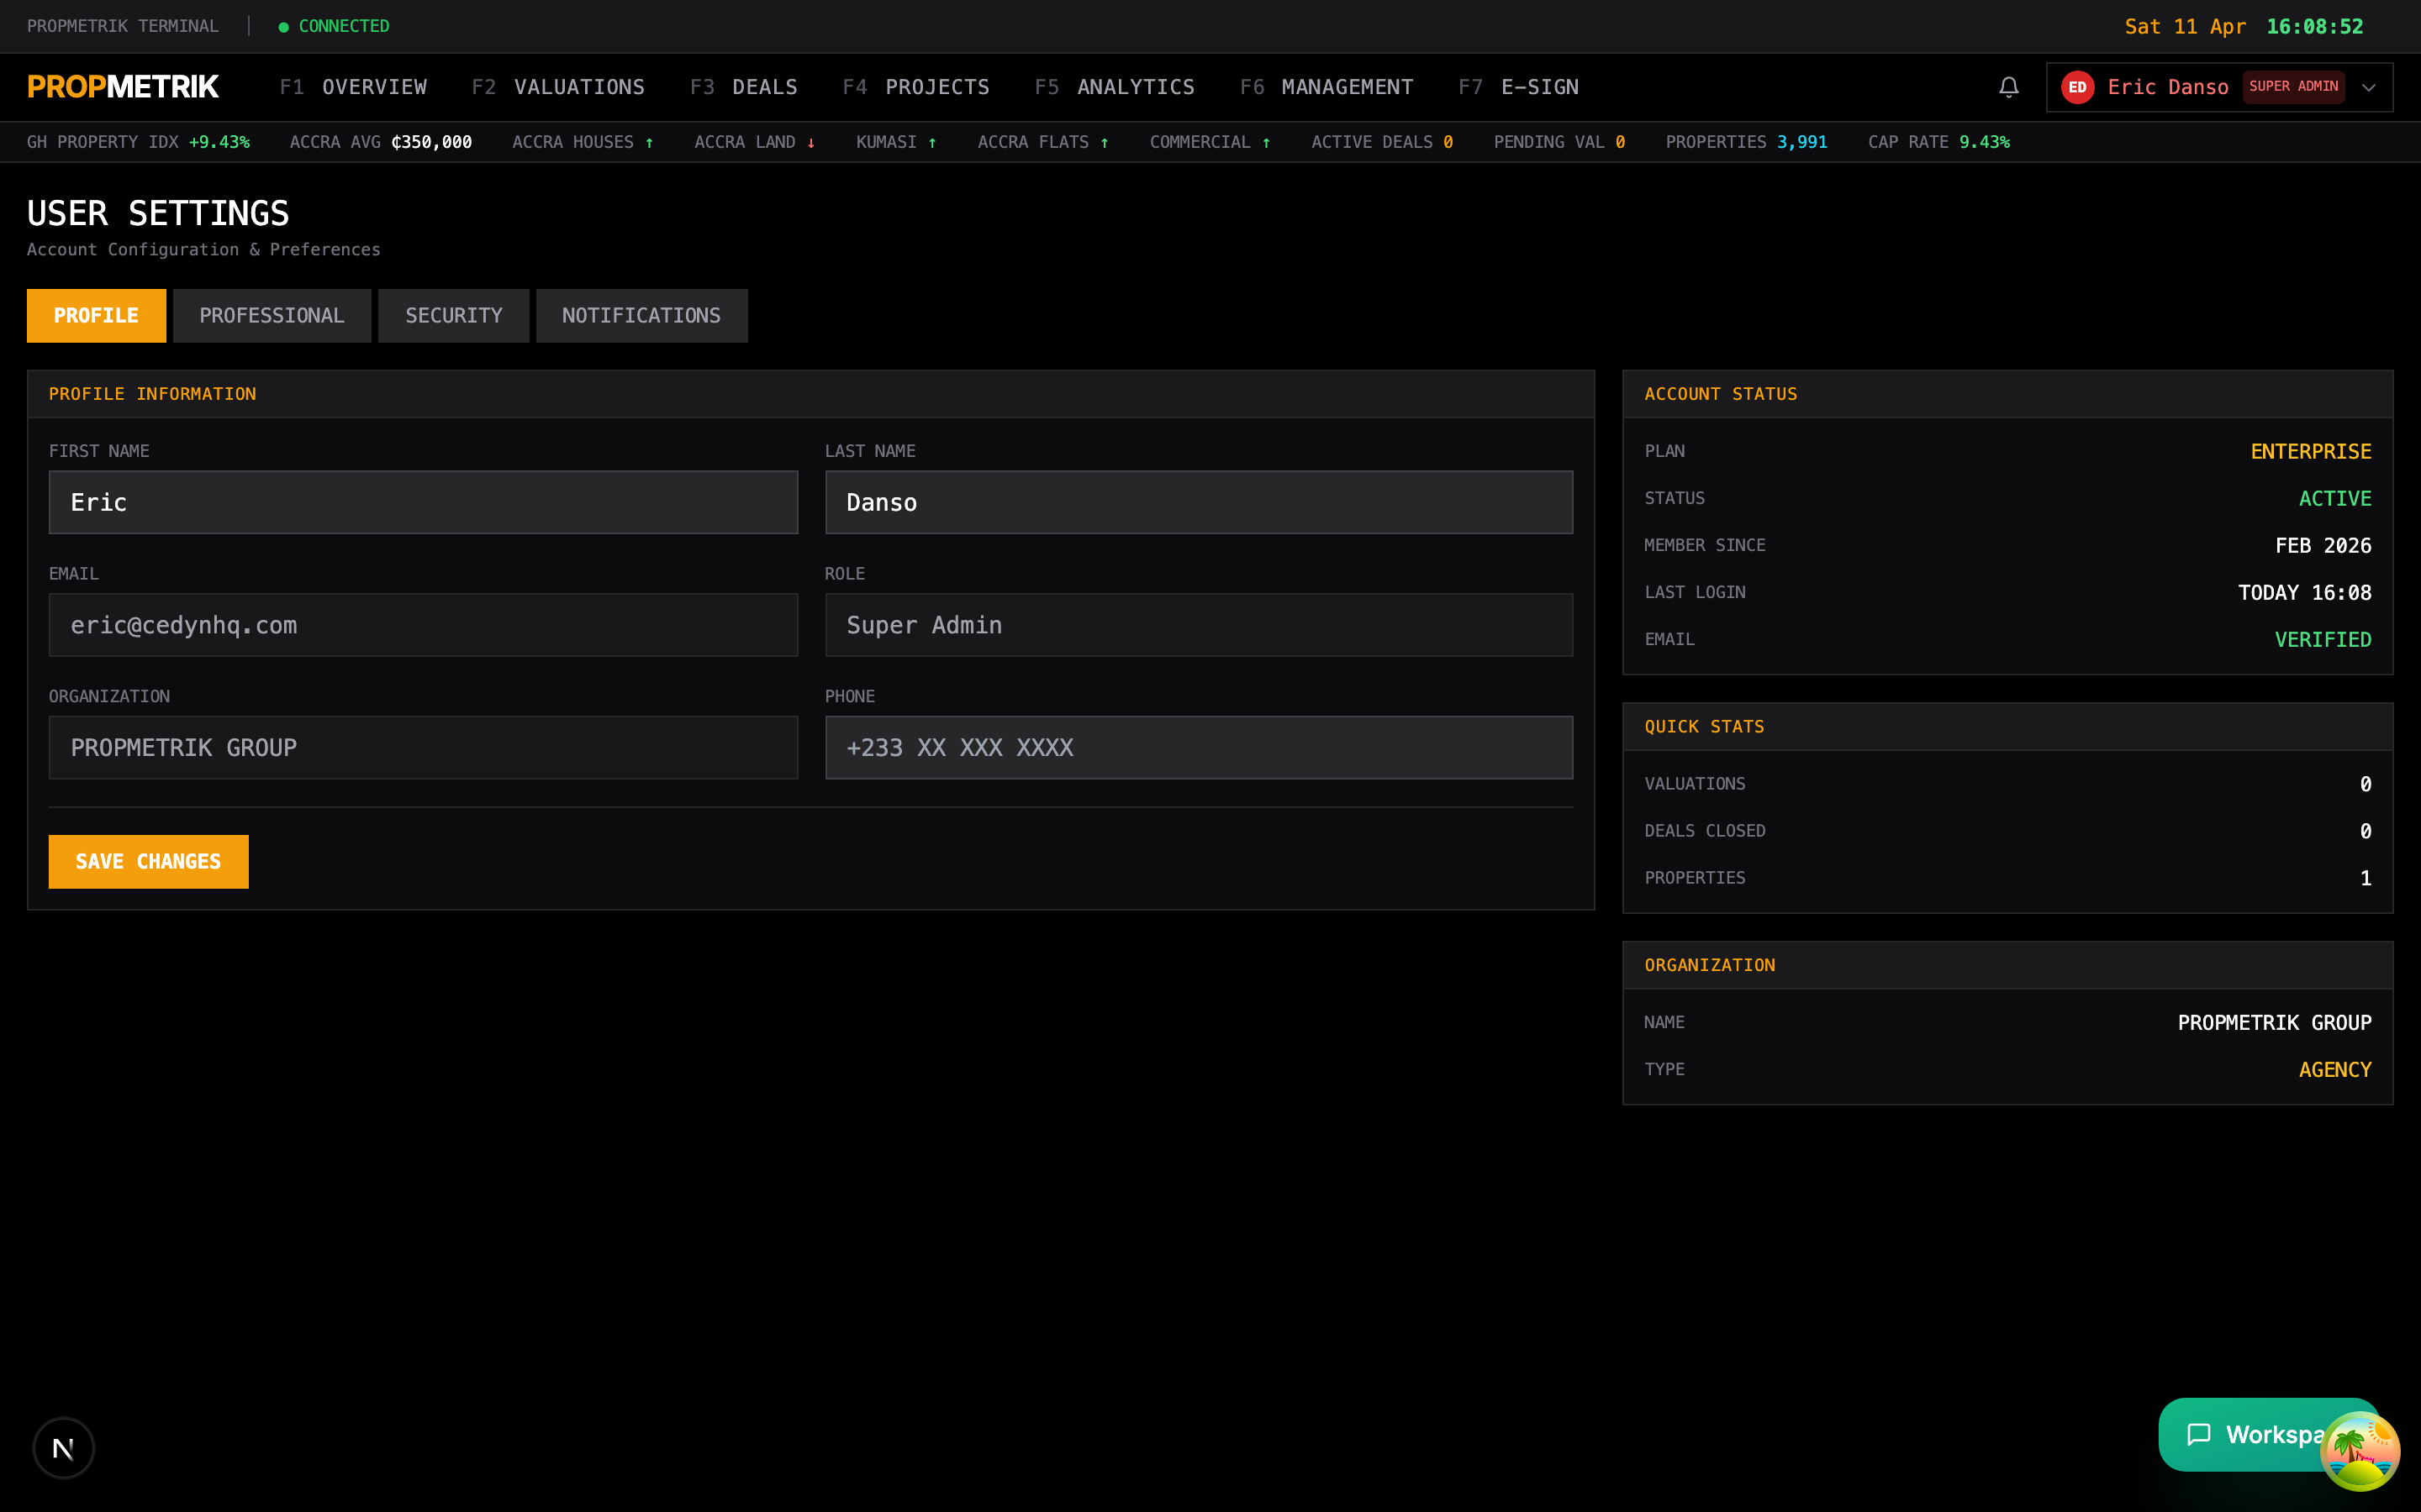Click the ACTIVE DEALS 0 ticker
This screenshot has height=1512, width=2421.
(x=1382, y=142)
